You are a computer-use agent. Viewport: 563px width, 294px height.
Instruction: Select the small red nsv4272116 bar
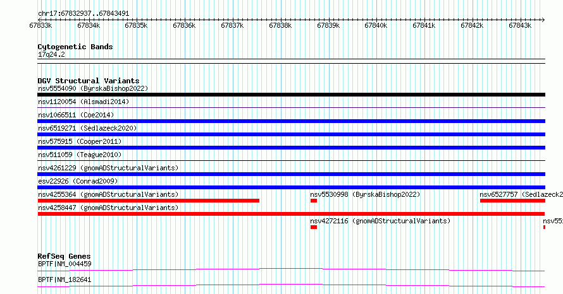tap(314, 227)
